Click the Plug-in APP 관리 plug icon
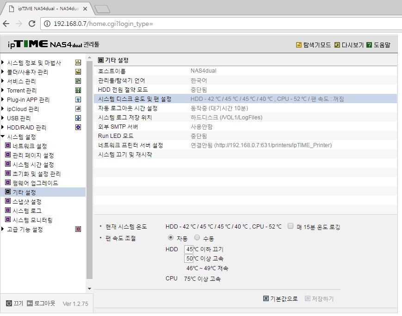 pos(78,99)
